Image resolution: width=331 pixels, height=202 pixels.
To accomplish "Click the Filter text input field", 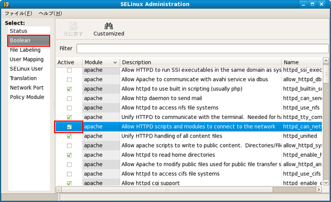I will click(202, 48).
